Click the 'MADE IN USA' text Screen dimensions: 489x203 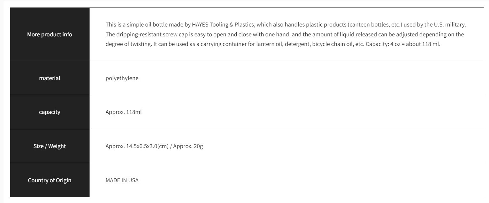point(122,180)
